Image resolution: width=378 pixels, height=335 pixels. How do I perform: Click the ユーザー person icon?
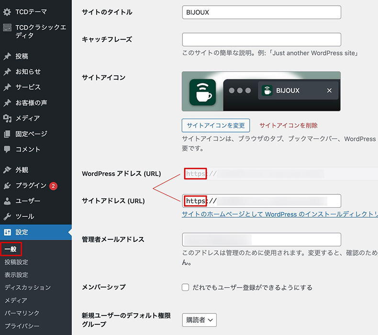[x=7, y=201]
